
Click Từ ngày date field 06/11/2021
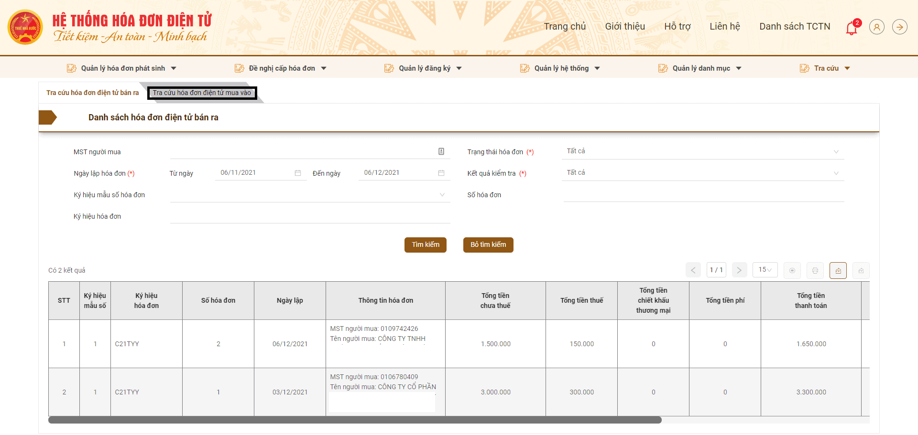(261, 173)
